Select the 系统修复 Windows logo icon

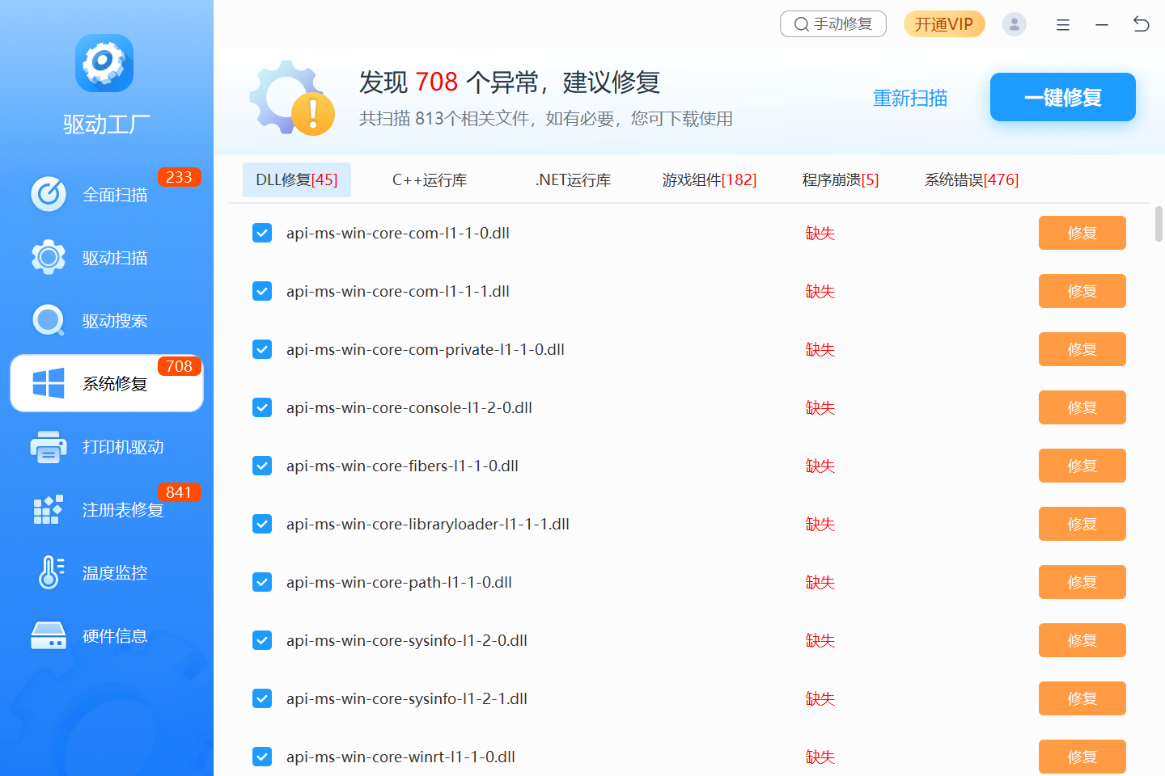tap(49, 383)
